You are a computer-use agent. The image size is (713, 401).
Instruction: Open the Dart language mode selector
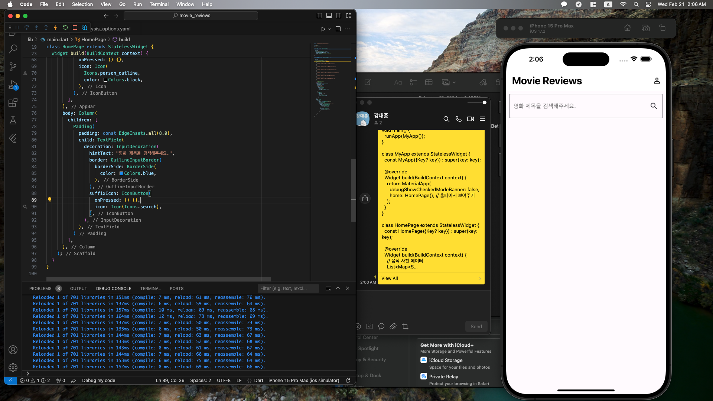(259, 381)
